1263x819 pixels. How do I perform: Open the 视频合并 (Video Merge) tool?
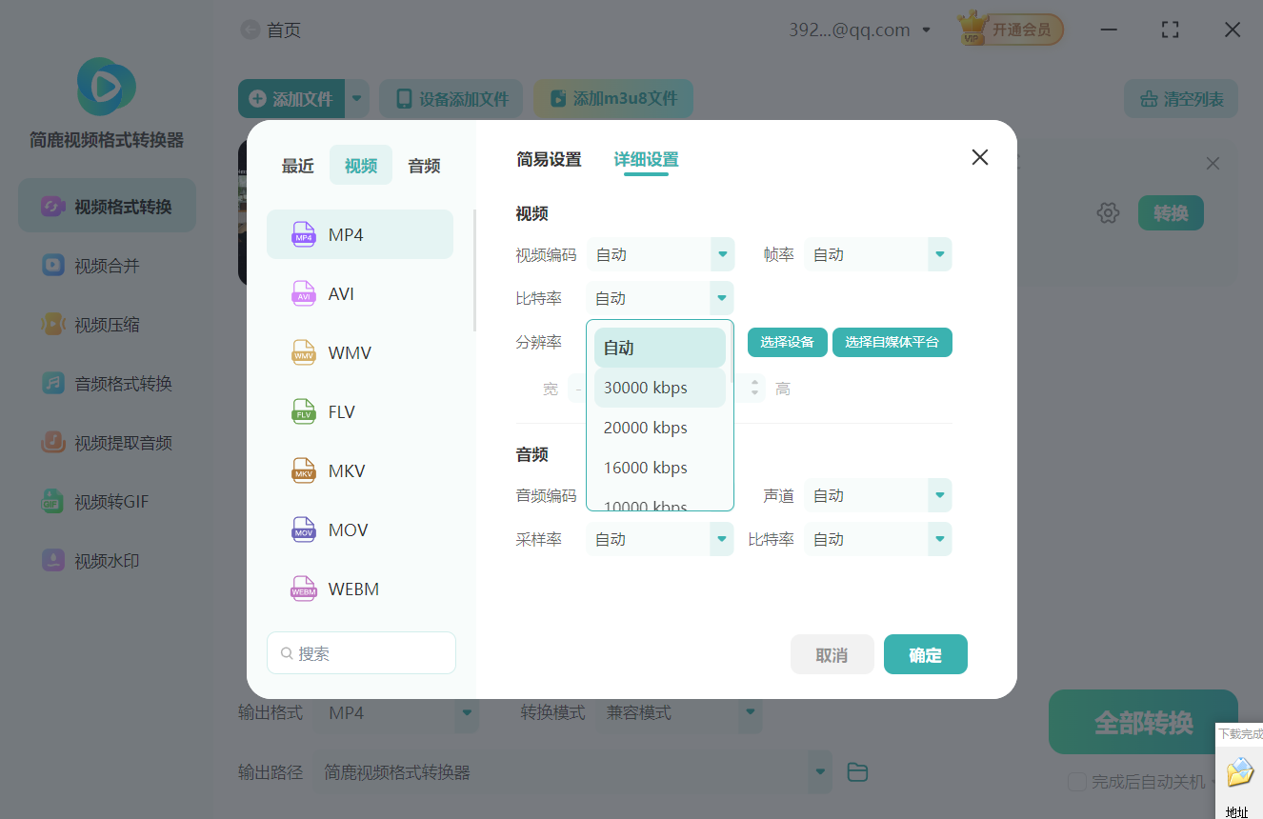tap(106, 265)
